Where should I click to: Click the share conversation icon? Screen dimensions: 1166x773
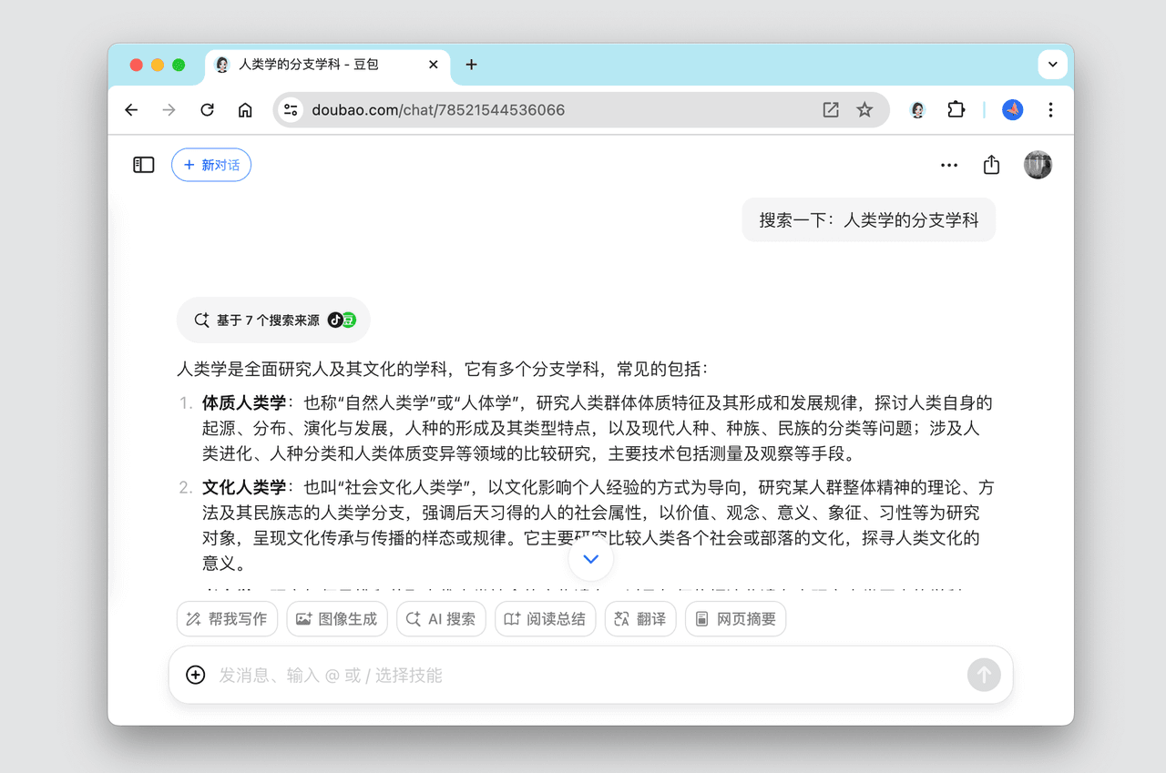[x=991, y=165]
